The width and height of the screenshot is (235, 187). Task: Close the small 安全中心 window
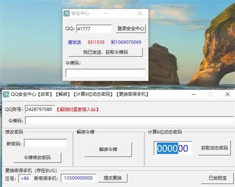(x=140, y=13)
